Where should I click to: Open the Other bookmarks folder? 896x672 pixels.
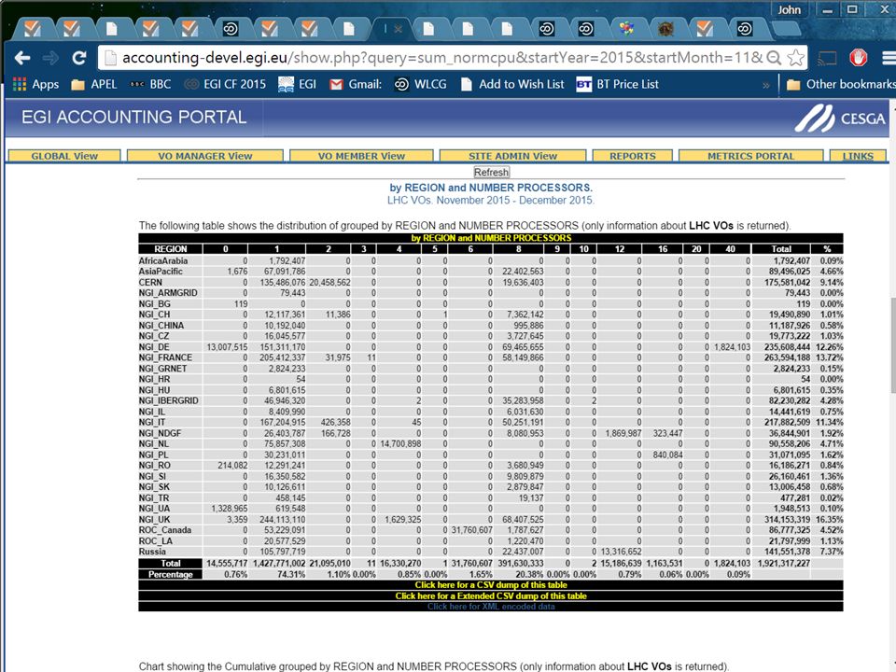(841, 85)
